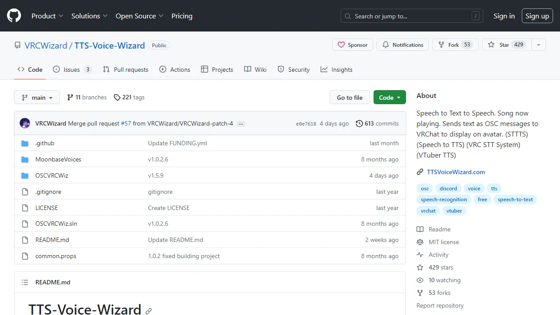The image size is (560, 315).
Task: Switch to the Pull requests tab
Action: point(126,70)
